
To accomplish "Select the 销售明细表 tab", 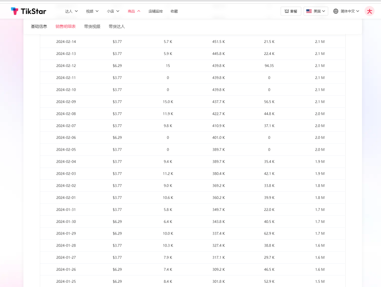I will (65, 26).
